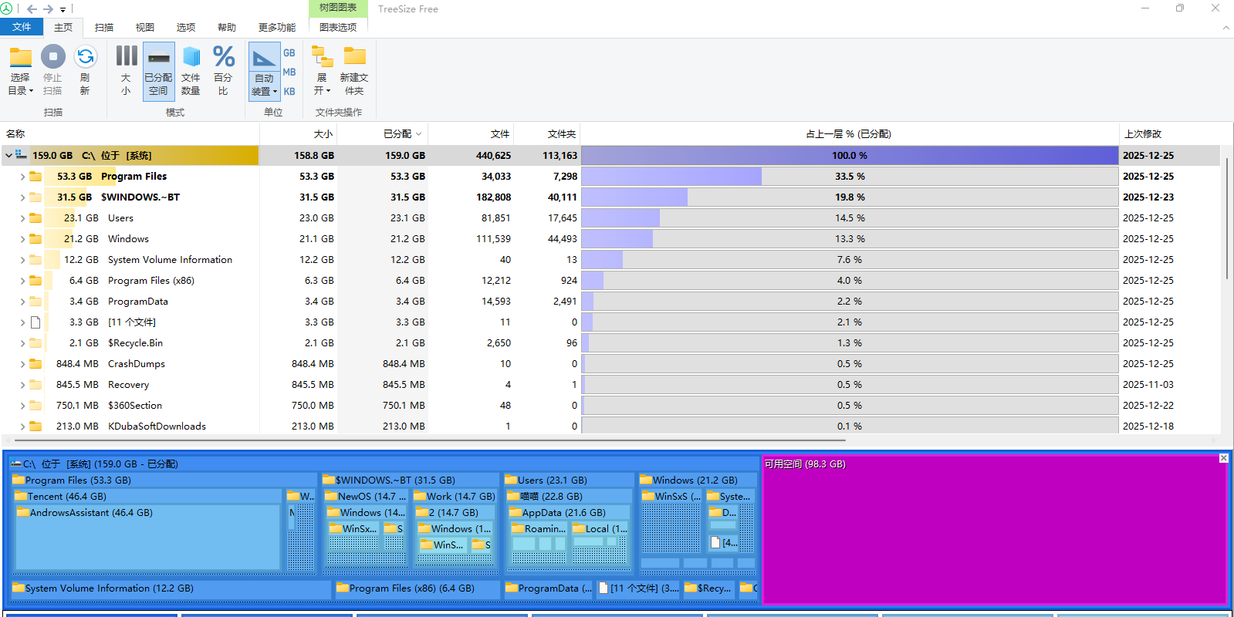Switch units to GB
Screen dimensions: 1234x617
(289, 53)
